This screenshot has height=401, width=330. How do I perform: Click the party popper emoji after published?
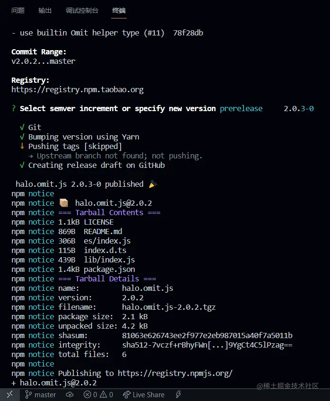pos(152,184)
